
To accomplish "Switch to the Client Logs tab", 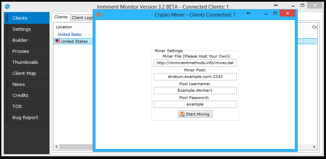I will click(82, 18).
